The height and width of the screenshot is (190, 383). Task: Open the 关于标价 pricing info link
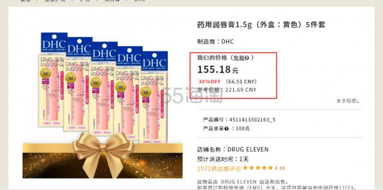tap(348, 101)
